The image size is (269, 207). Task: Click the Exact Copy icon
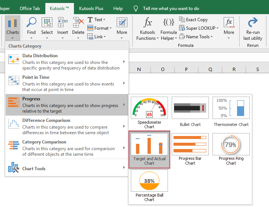182,19
